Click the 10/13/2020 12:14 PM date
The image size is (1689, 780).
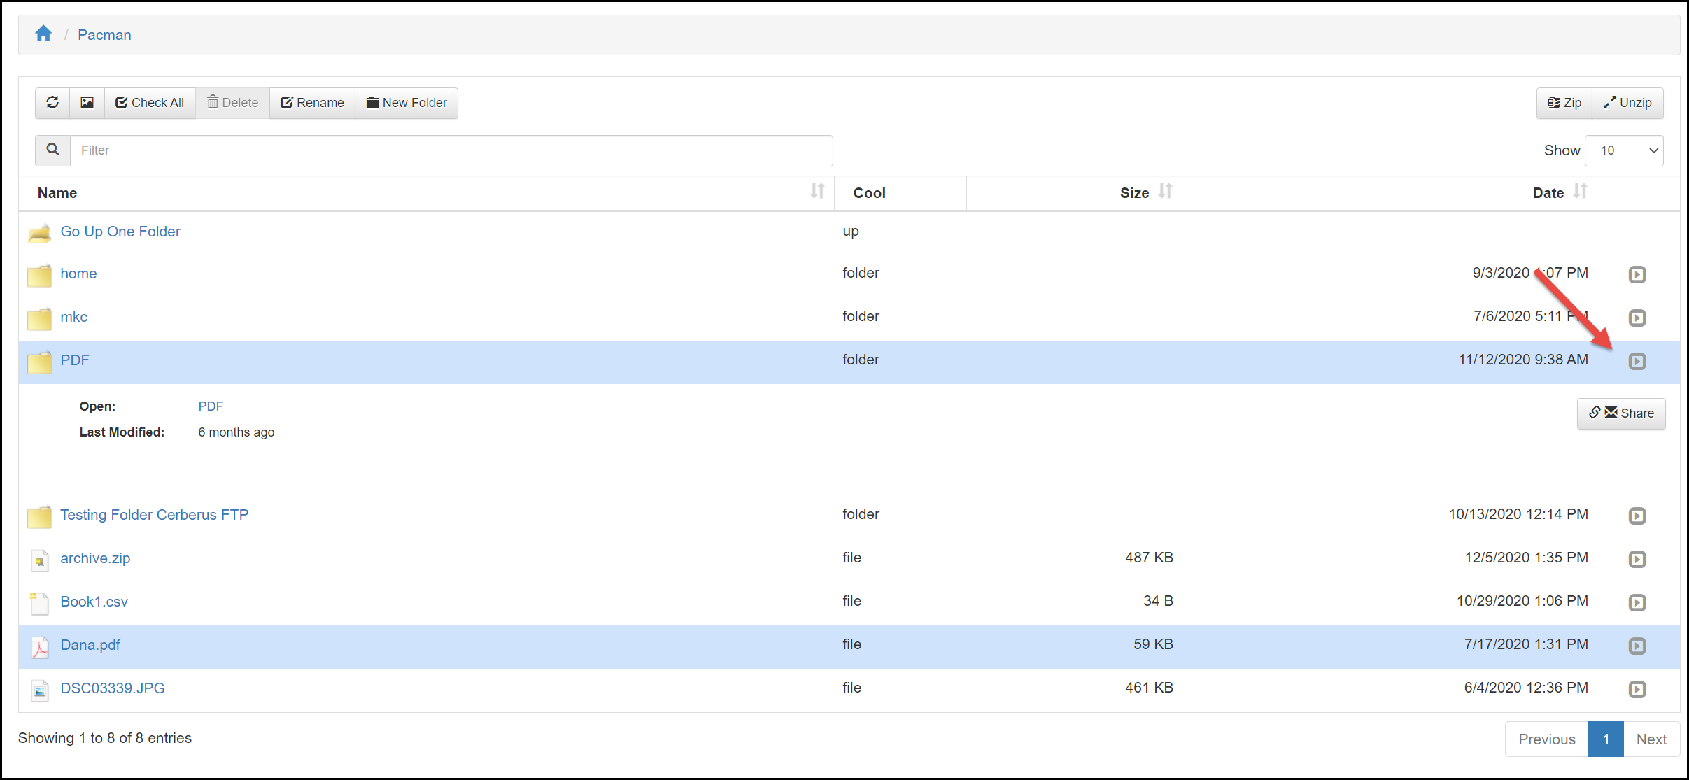coord(1518,514)
